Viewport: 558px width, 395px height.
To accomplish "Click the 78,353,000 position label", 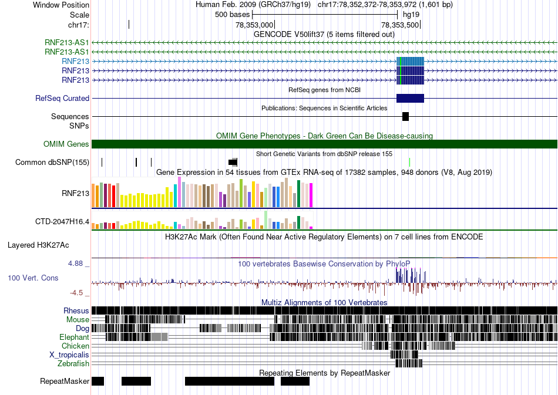I will [x=254, y=25].
